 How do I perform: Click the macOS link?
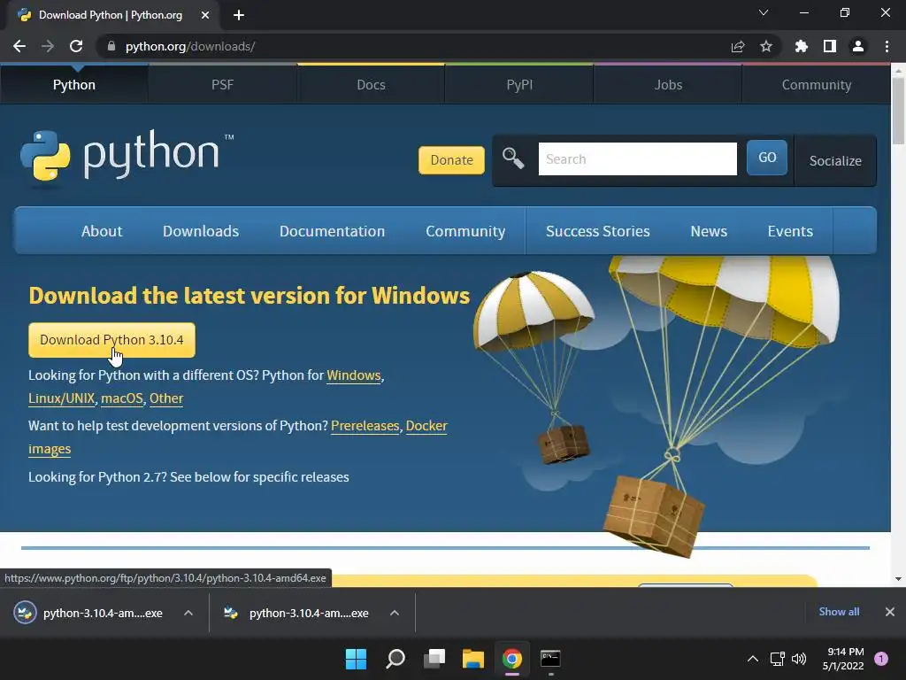point(121,398)
